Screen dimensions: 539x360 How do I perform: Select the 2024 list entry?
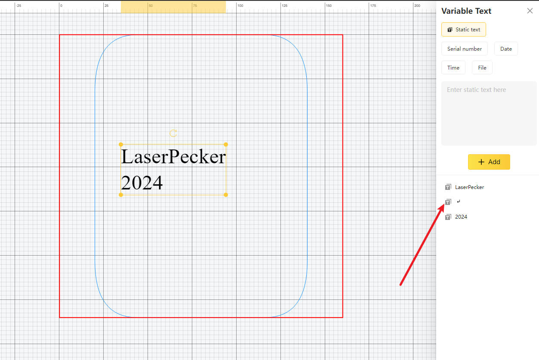(x=461, y=217)
